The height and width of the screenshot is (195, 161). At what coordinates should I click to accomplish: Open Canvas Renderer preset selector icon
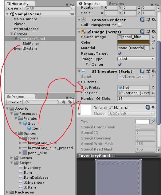click(148, 20)
